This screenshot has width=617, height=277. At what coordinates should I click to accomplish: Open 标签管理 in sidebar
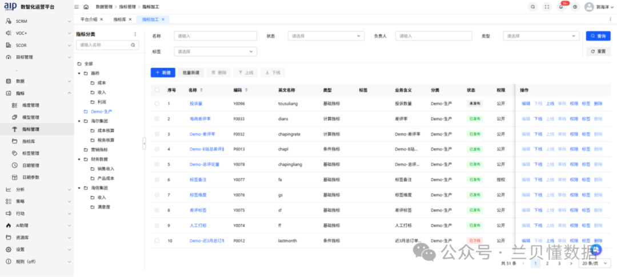click(31, 153)
